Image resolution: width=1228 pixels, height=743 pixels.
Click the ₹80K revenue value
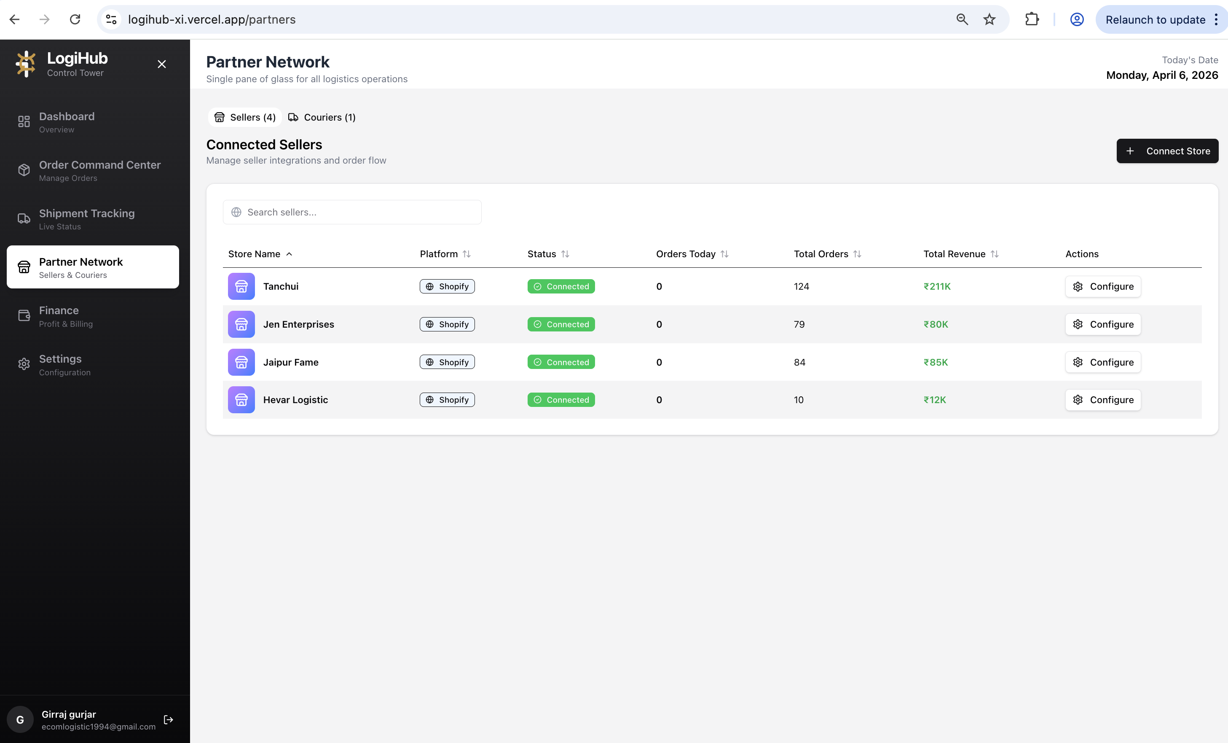pos(936,324)
